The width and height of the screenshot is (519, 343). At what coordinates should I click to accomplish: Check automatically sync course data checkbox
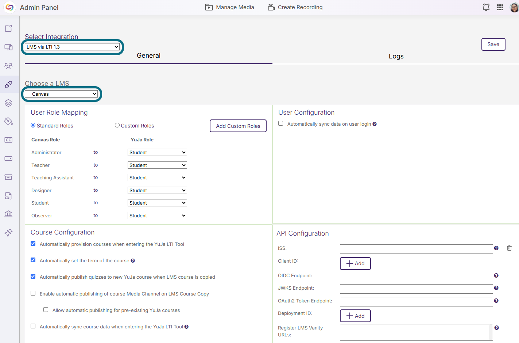tap(33, 326)
